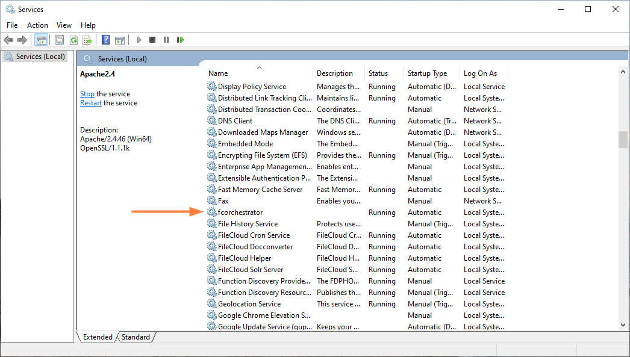
Task: Toggle the Show/Hide Action Pane icon
Action: (x=120, y=40)
